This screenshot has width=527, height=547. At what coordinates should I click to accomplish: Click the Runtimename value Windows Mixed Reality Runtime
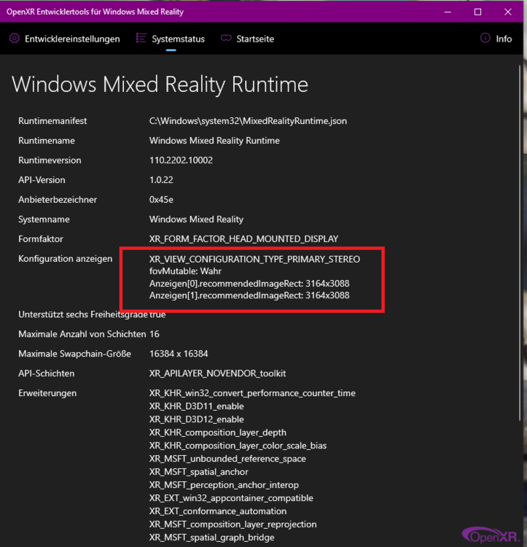[x=214, y=141]
